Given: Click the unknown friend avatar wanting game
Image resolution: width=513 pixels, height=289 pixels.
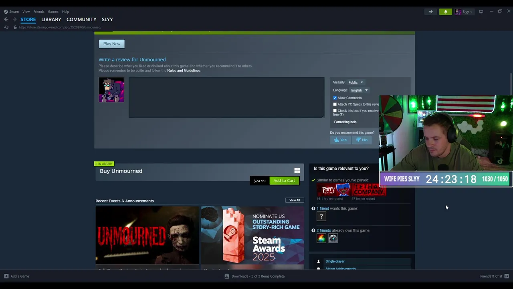Looking at the screenshot, I should [321, 216].
